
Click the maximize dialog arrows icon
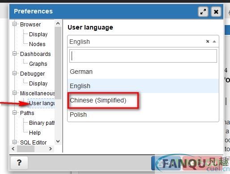[x=203, y=12]
